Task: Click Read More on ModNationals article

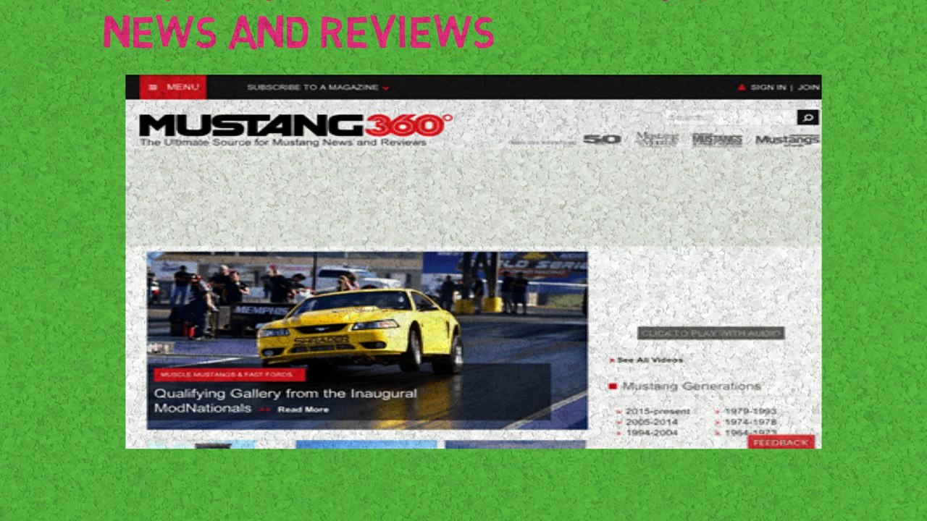Action: pos(303,410)
